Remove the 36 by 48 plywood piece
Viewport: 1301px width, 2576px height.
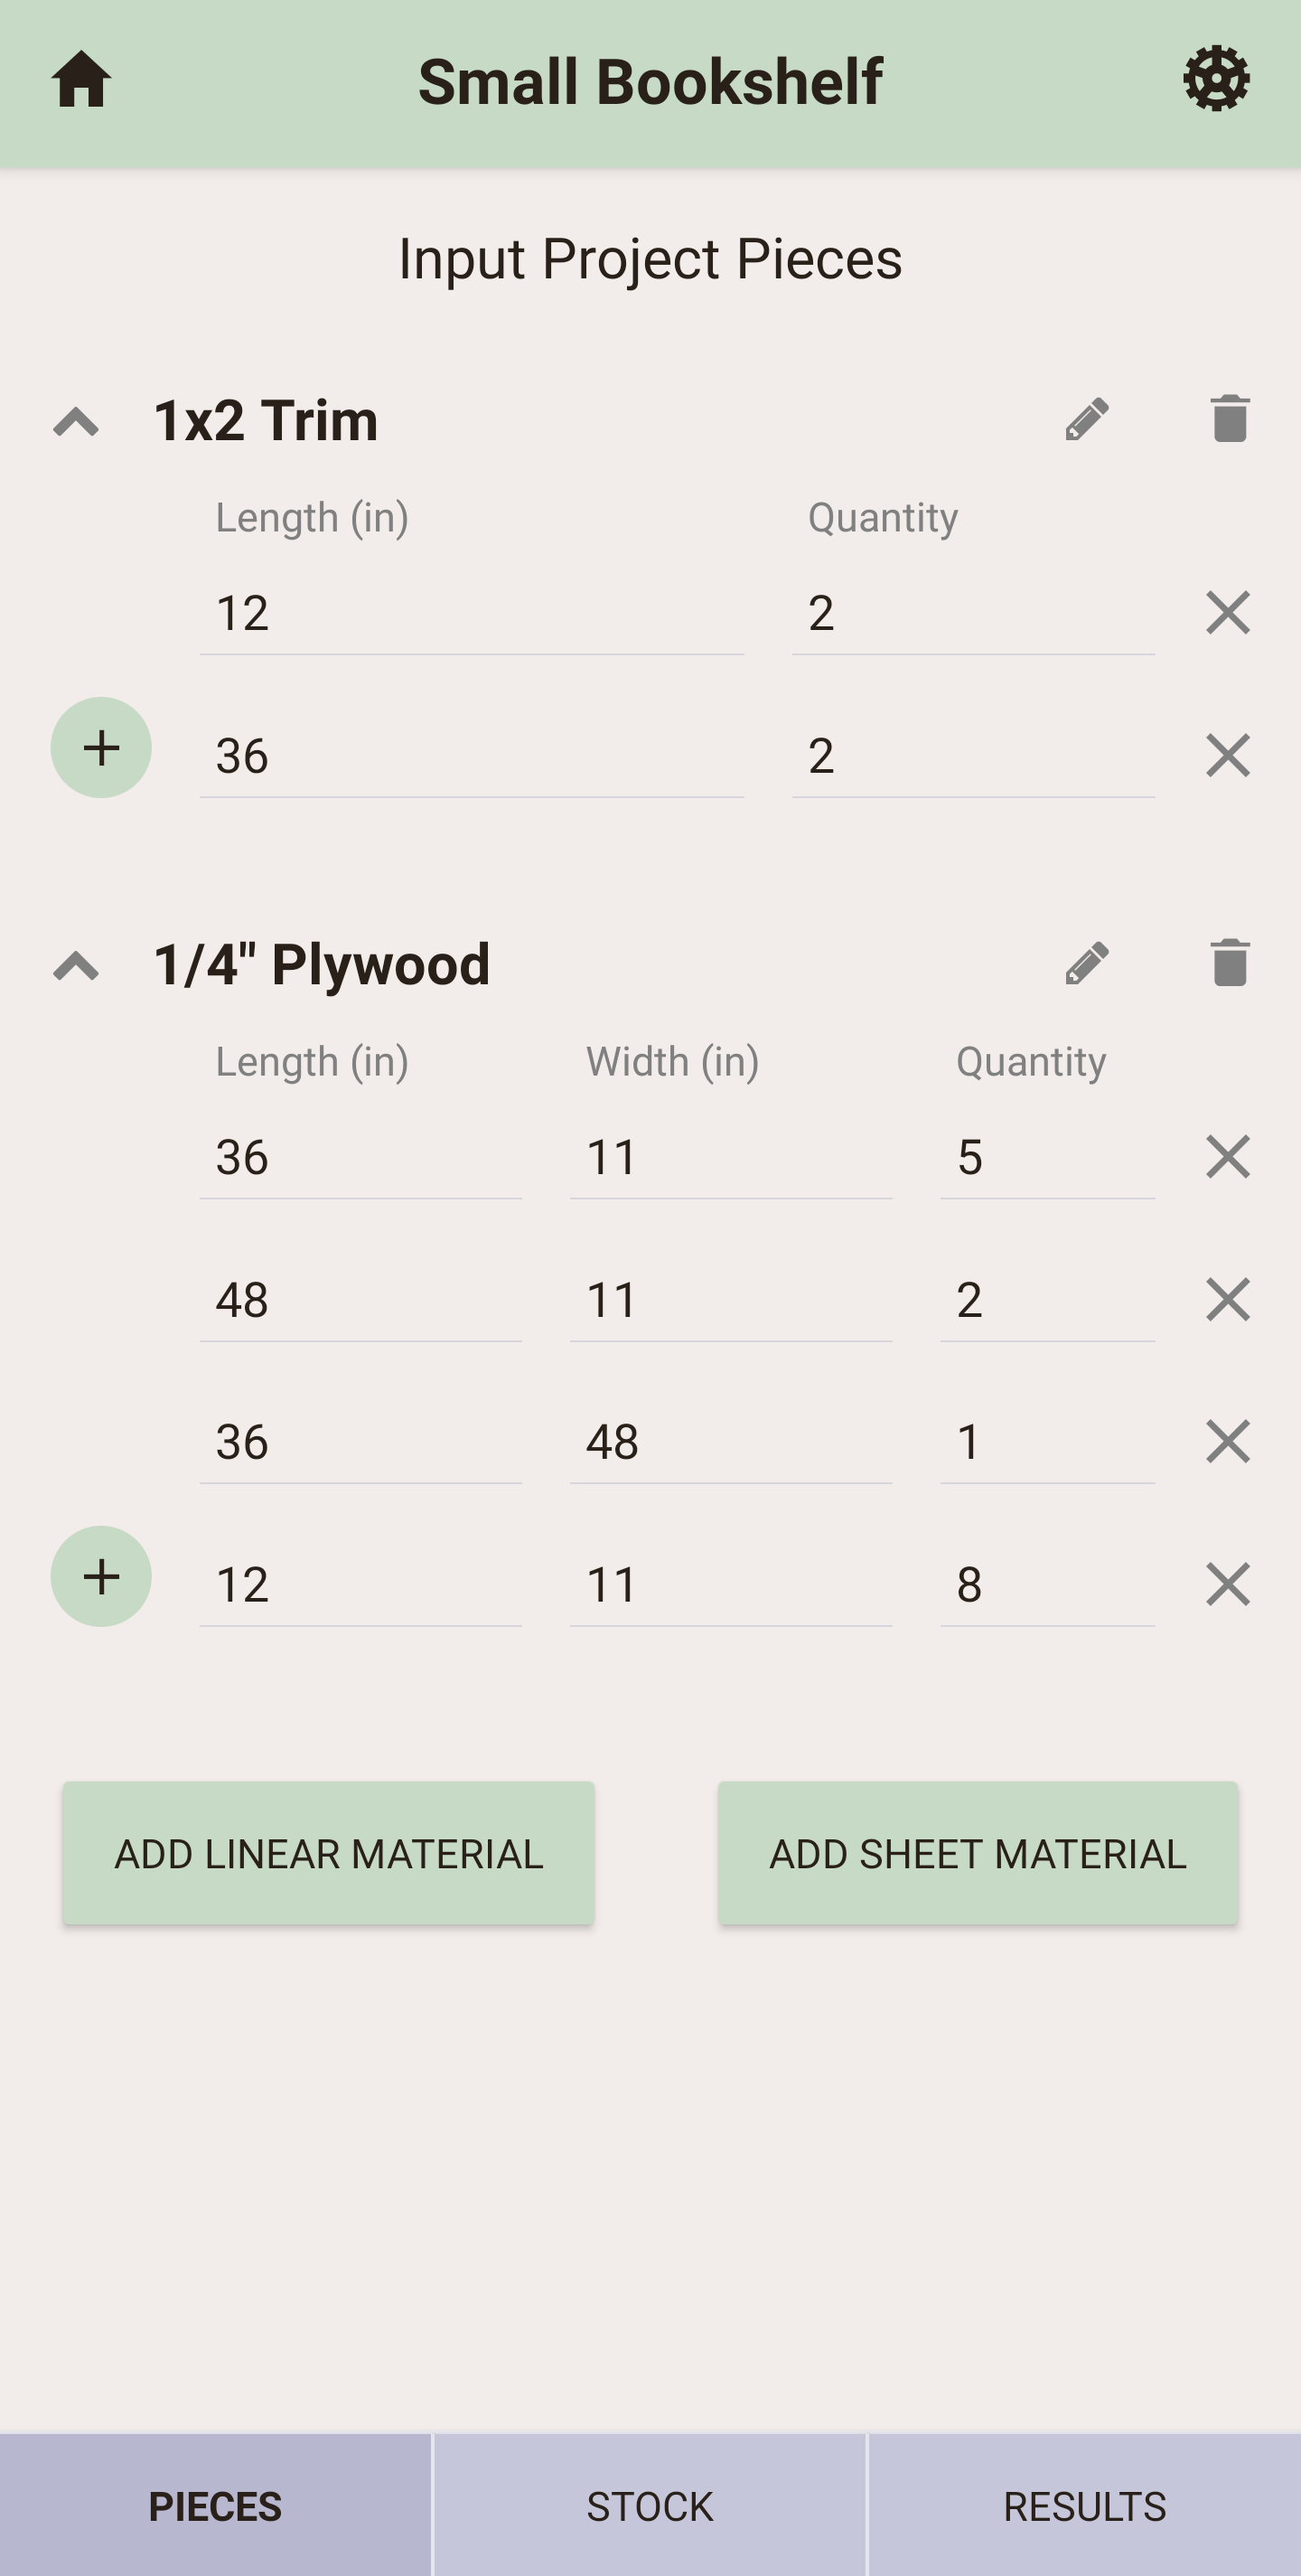coord(1228,1441)
